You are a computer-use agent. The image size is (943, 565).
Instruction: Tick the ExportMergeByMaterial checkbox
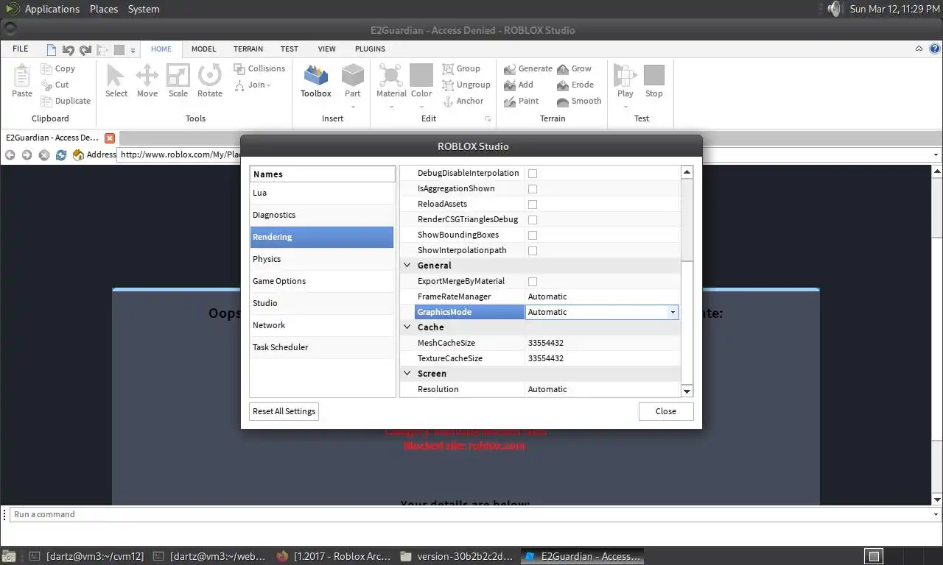point(533,282)
